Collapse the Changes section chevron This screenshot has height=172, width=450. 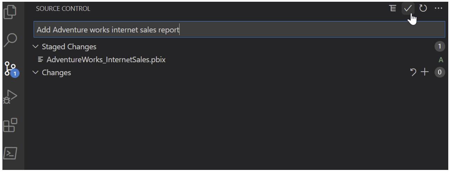tap(35, 72)
